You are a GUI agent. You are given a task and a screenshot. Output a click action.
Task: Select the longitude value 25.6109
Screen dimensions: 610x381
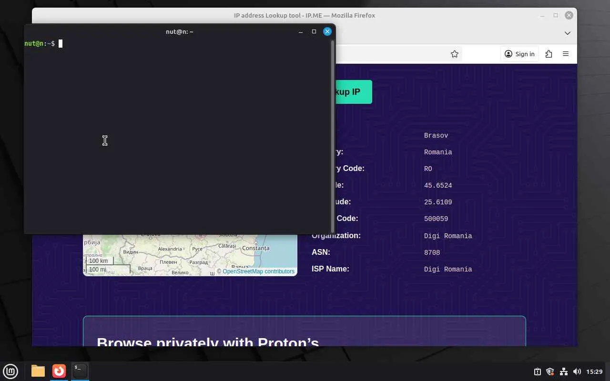438,202
